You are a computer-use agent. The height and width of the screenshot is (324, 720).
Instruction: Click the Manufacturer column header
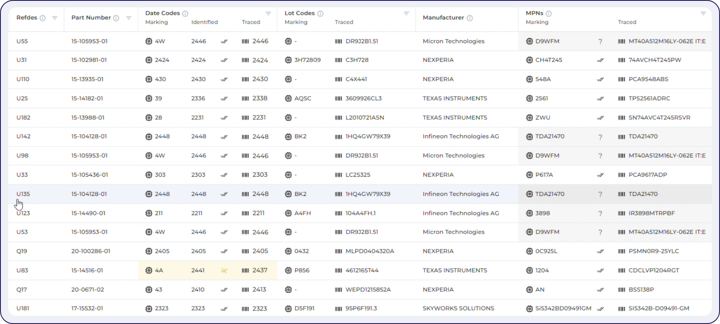(x=443, y=18)
